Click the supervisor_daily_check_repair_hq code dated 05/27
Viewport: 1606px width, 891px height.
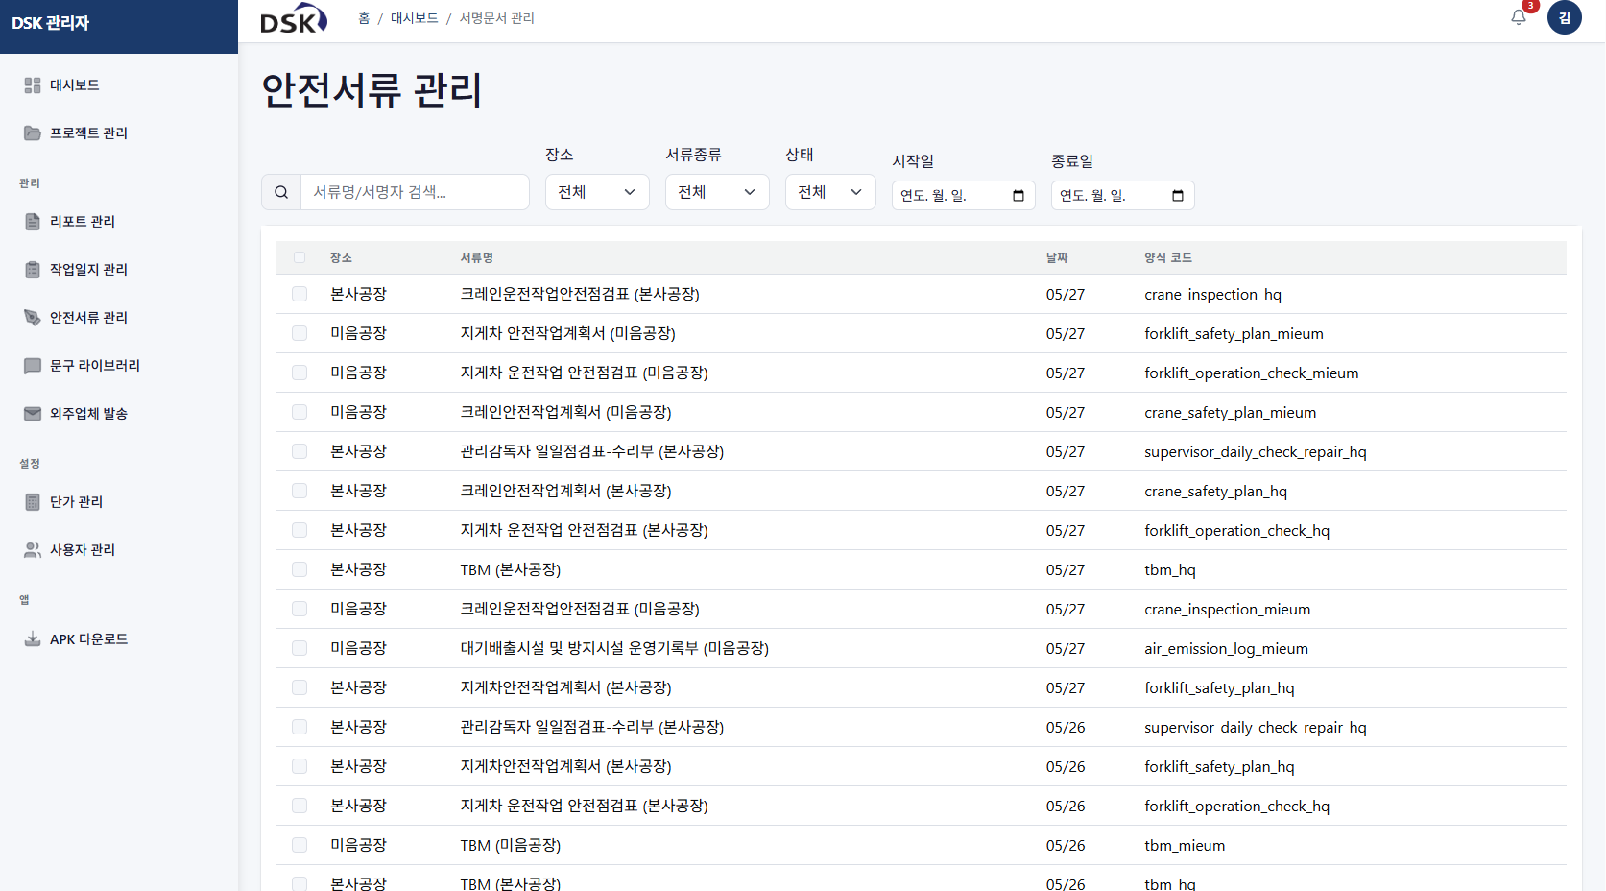(x=1256, y=452)
